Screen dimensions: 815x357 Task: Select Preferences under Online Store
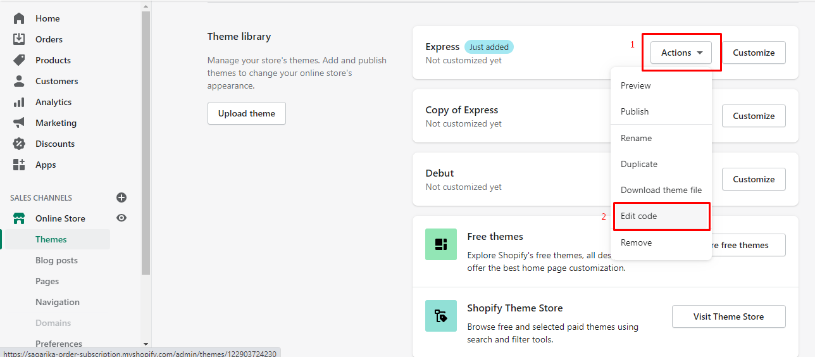(x=59, y=344)
